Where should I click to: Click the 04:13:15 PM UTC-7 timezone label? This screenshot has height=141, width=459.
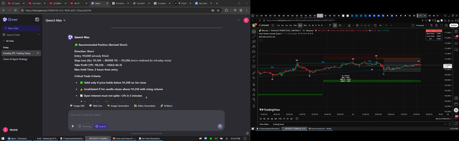[x=444, y=119]
